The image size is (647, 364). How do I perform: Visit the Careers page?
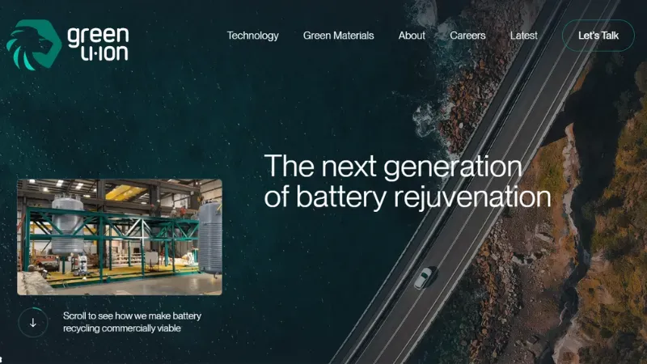click(467, 36)
